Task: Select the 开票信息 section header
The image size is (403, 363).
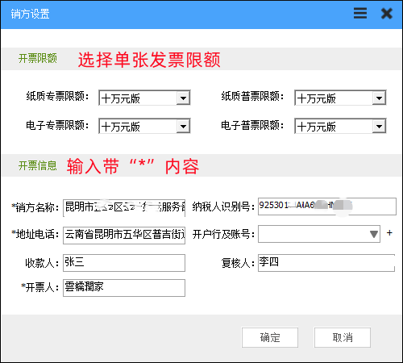Action: click(x=38, y=165)
